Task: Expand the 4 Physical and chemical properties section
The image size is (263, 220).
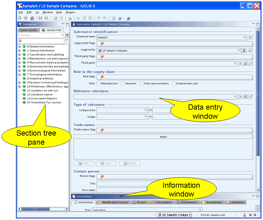Action: [20, 62]
